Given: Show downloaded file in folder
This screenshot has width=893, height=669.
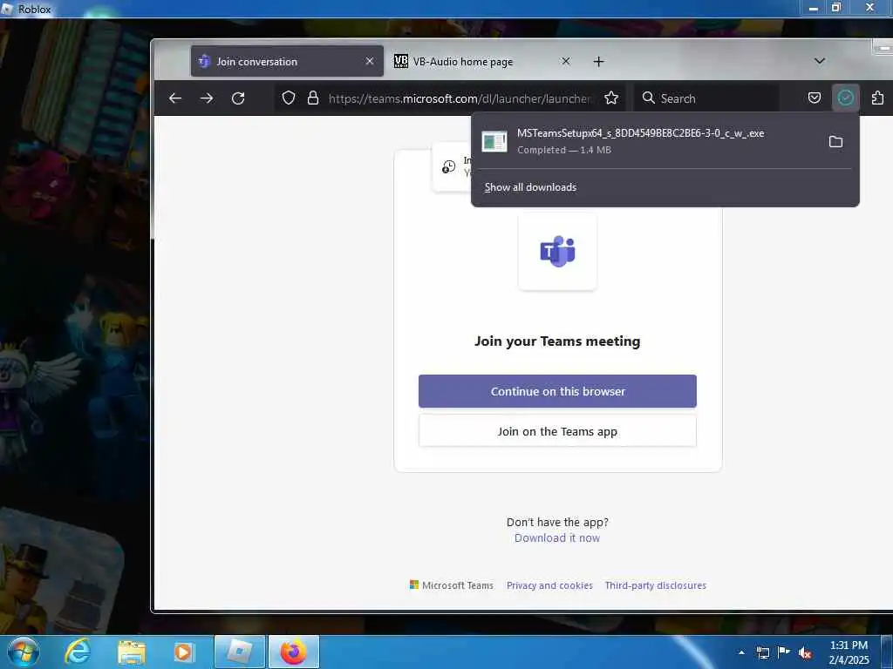Looking at the screenshot, I should [x=835, y=142].
